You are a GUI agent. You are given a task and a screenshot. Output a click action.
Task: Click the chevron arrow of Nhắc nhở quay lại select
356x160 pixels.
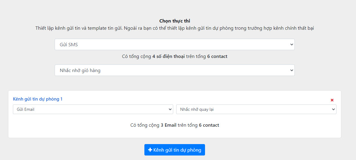[x=333, y=109]
